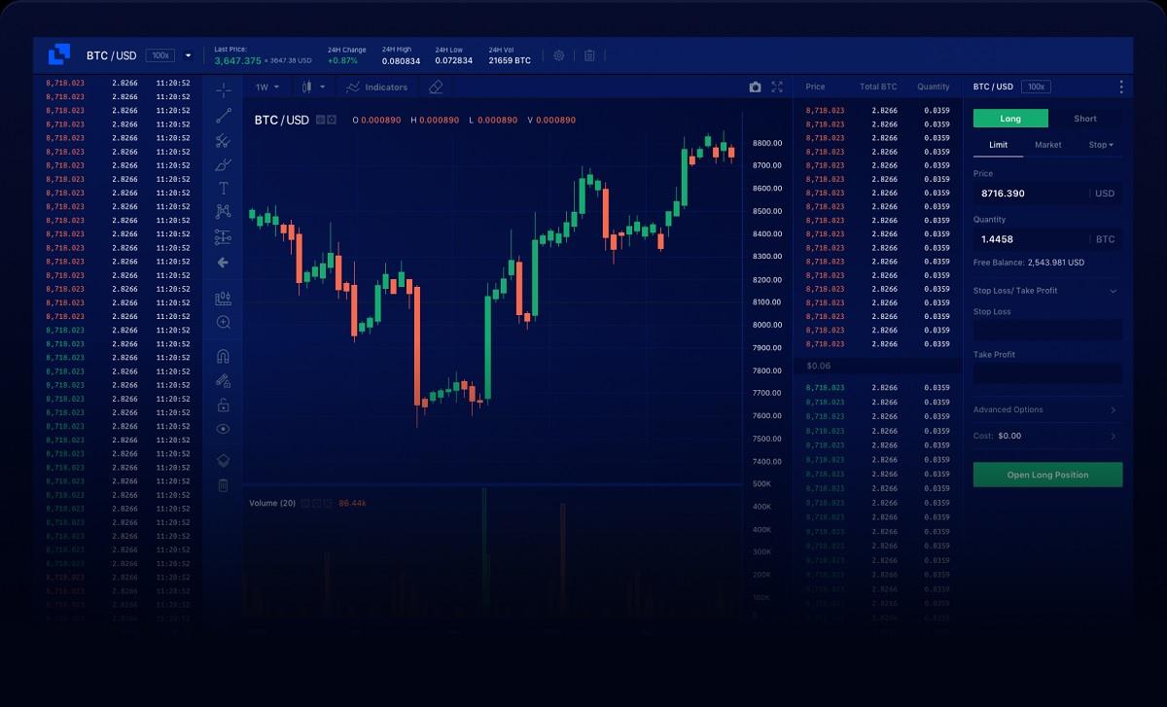Open settings gear in the top header
Viewport: 1167px width, 707px height.
click(559, 55)
